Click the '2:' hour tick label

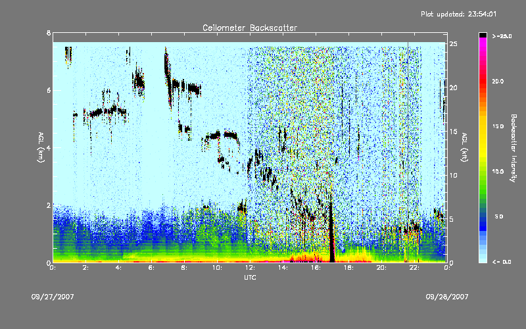point(85,268)
